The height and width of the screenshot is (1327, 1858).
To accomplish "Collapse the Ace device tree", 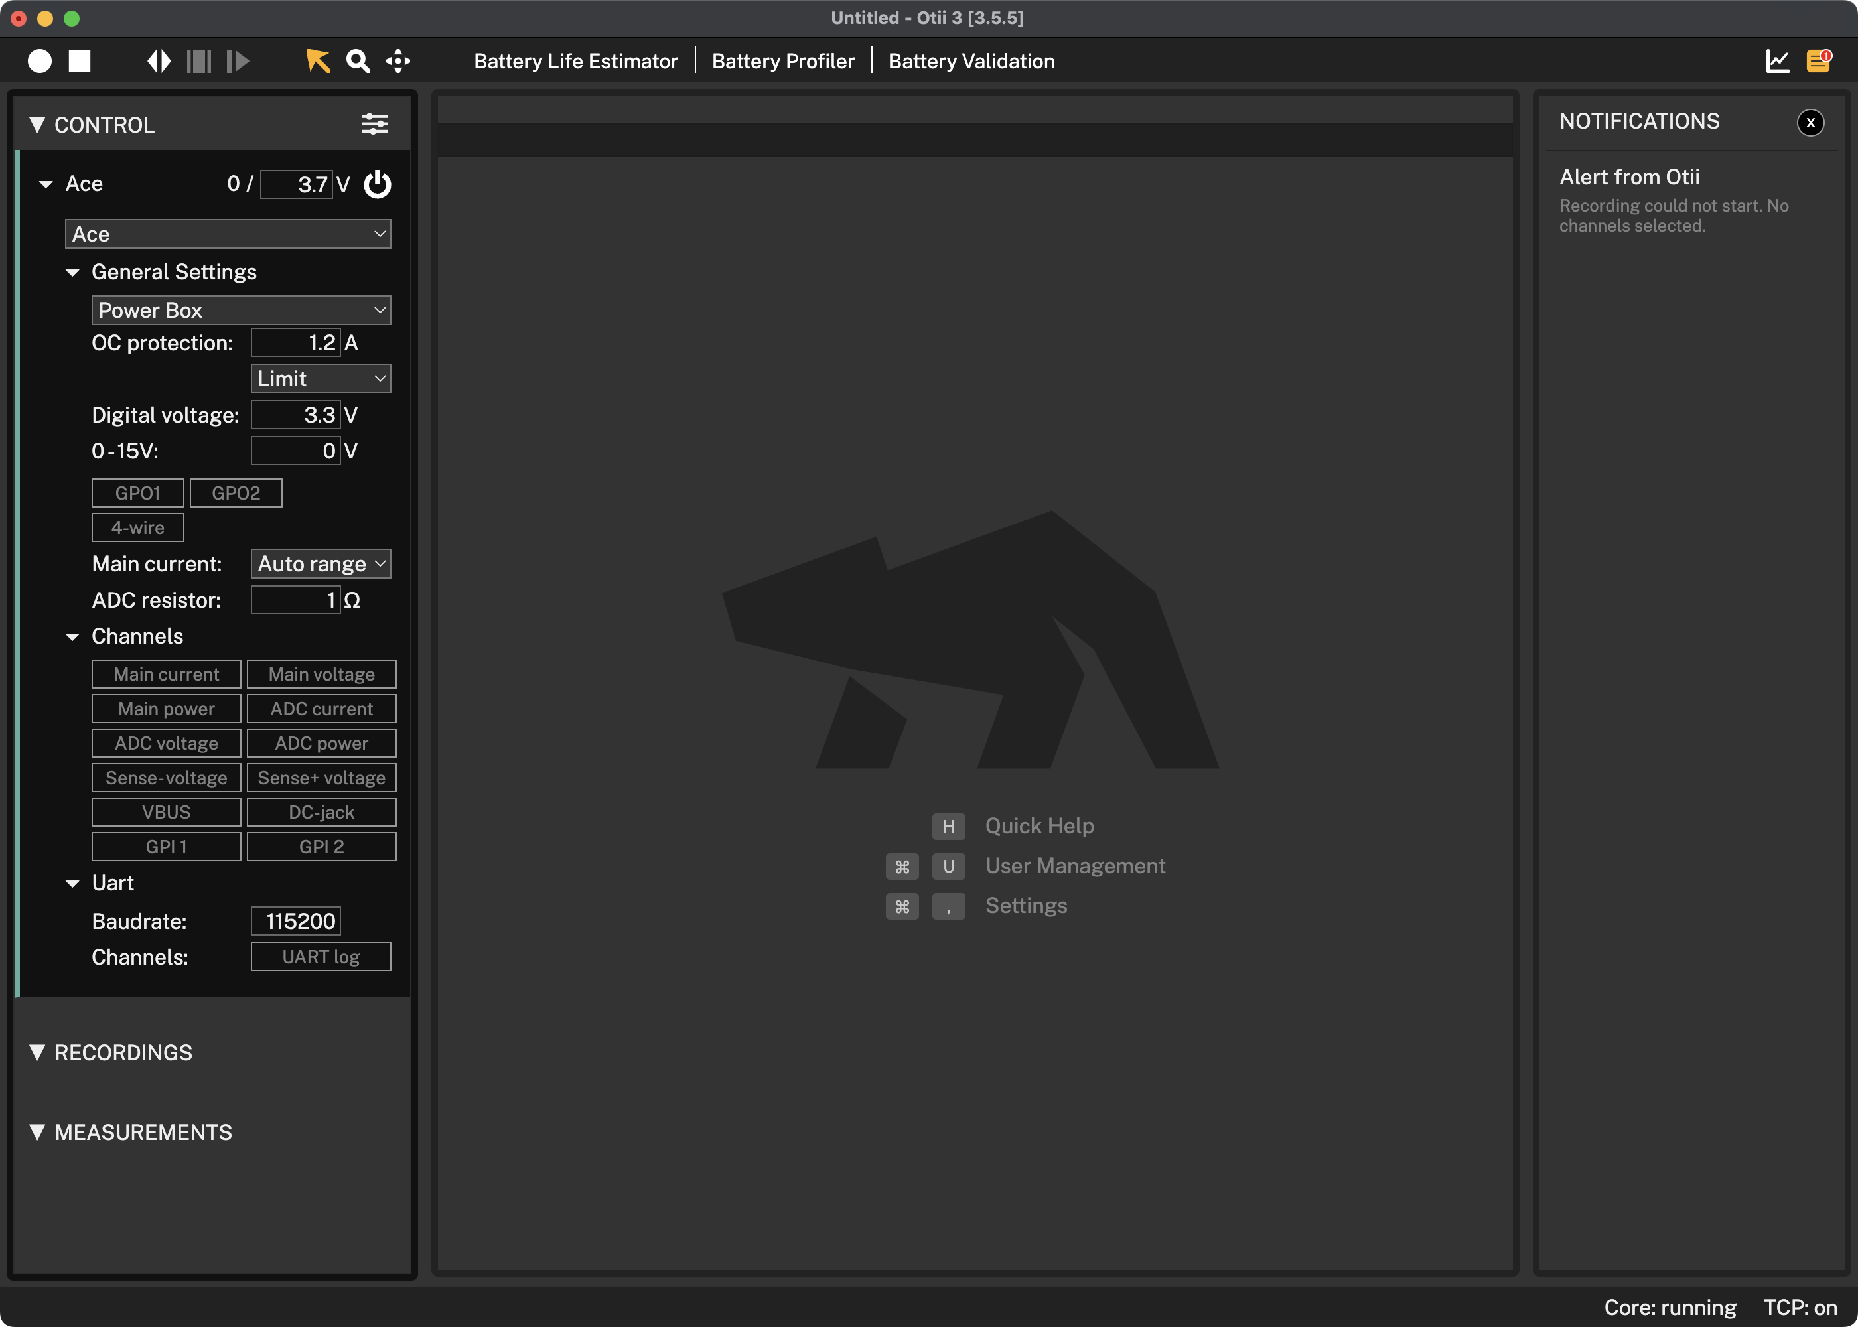I will coord(46,184).
